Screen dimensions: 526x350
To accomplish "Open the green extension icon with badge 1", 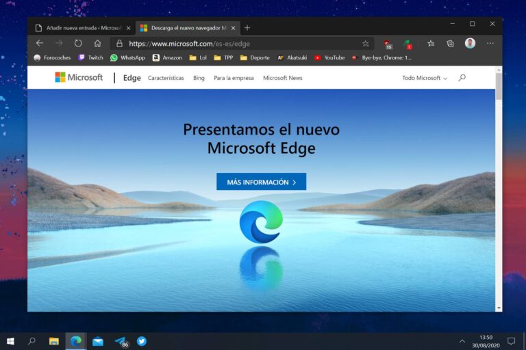I will click(x=408, y=44).
